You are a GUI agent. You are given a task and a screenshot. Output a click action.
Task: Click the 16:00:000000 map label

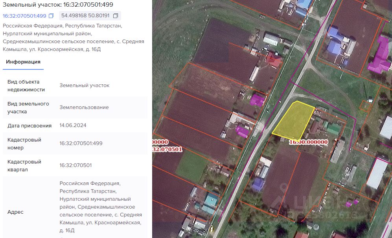coord(308,142)
